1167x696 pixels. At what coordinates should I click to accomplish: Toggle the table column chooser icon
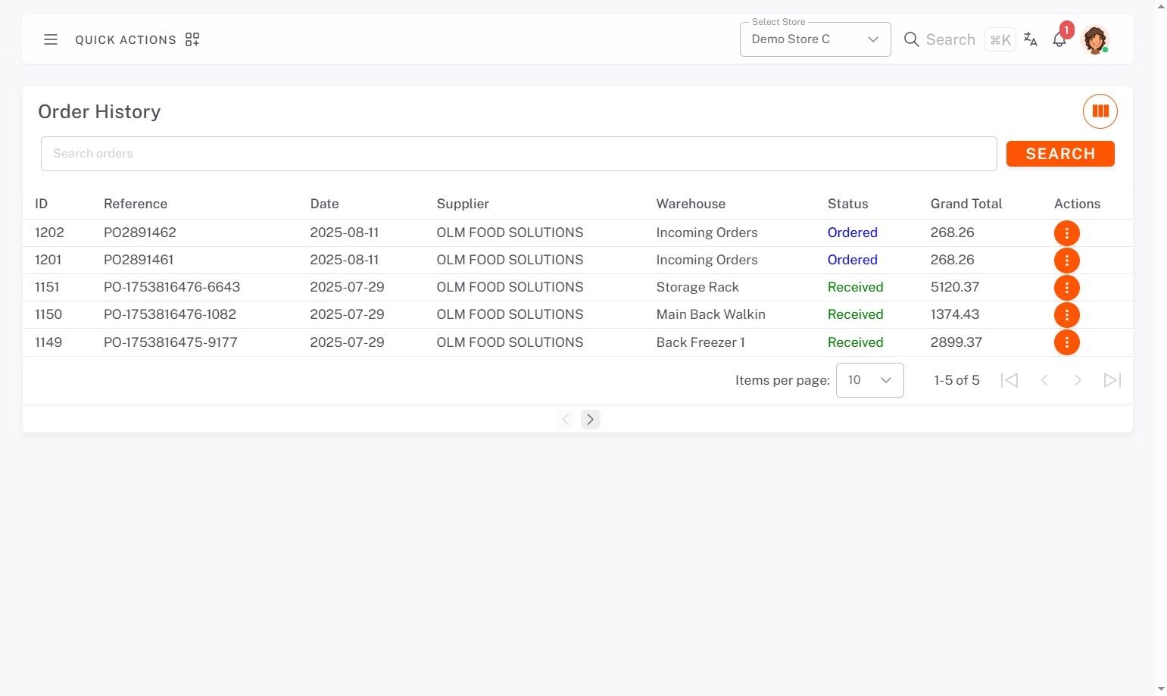point(1100,111)
